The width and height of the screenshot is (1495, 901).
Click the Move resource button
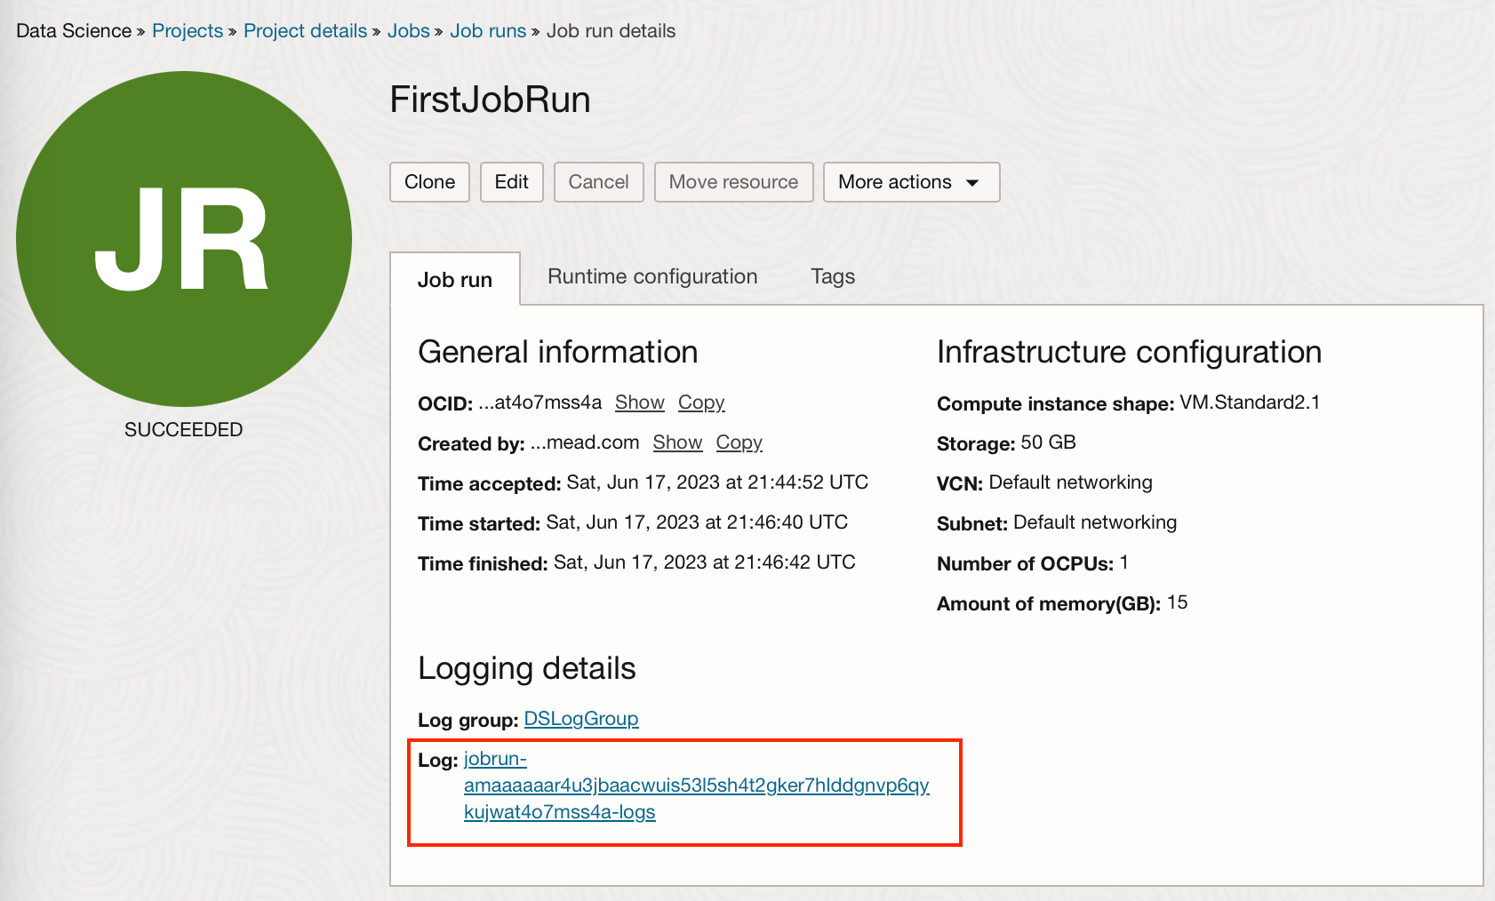733,182
